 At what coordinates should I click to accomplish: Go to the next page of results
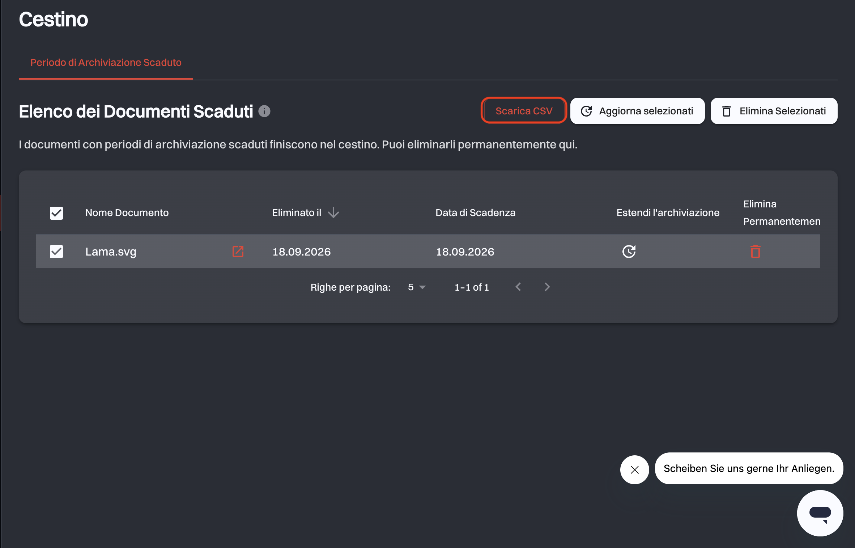(547, 287)
